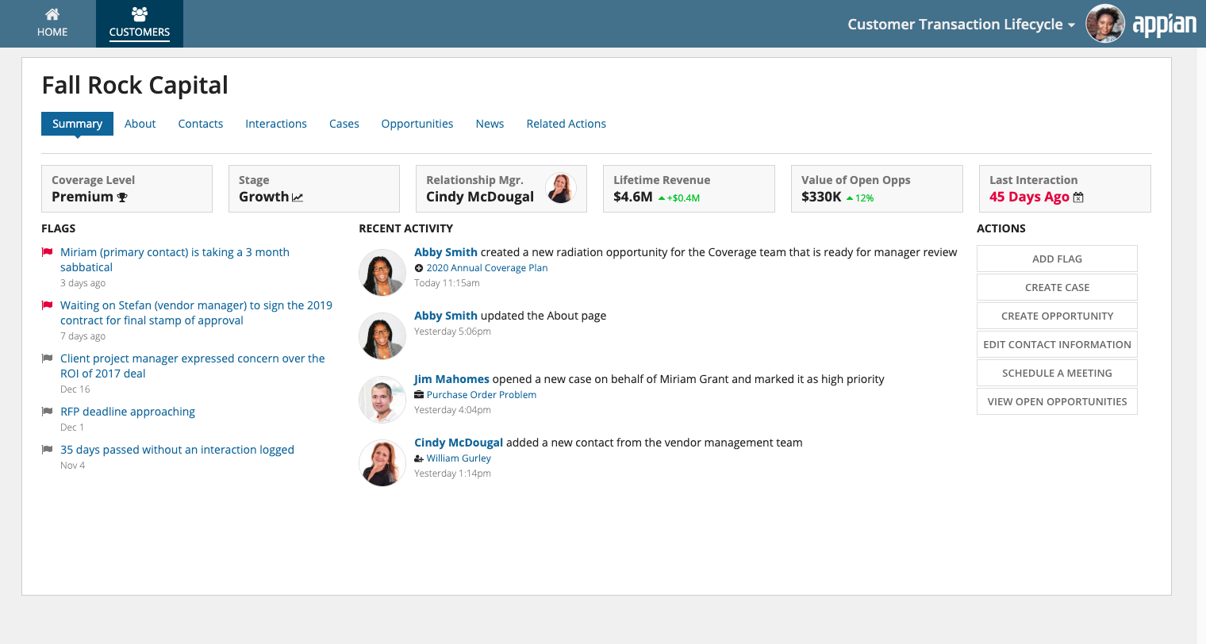Click the gray flag for 35 days passed
The height and width of the screenshot is (644, 1206).
click(x=47, y=450)
